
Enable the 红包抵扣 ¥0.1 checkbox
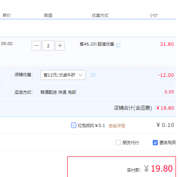coord(74,125)
